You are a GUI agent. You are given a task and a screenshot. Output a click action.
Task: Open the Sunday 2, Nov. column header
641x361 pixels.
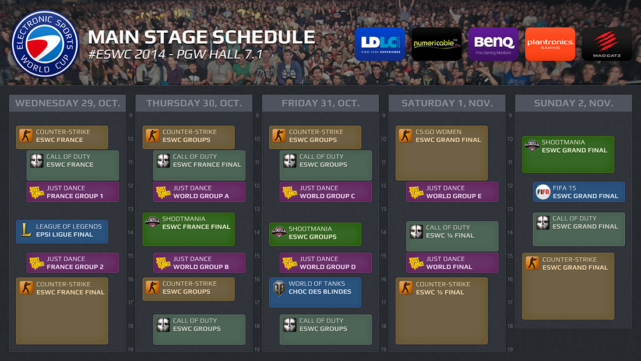573,103
